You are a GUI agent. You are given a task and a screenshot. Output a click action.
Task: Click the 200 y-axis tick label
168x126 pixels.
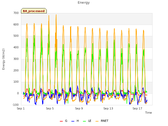tap(16, 71)
